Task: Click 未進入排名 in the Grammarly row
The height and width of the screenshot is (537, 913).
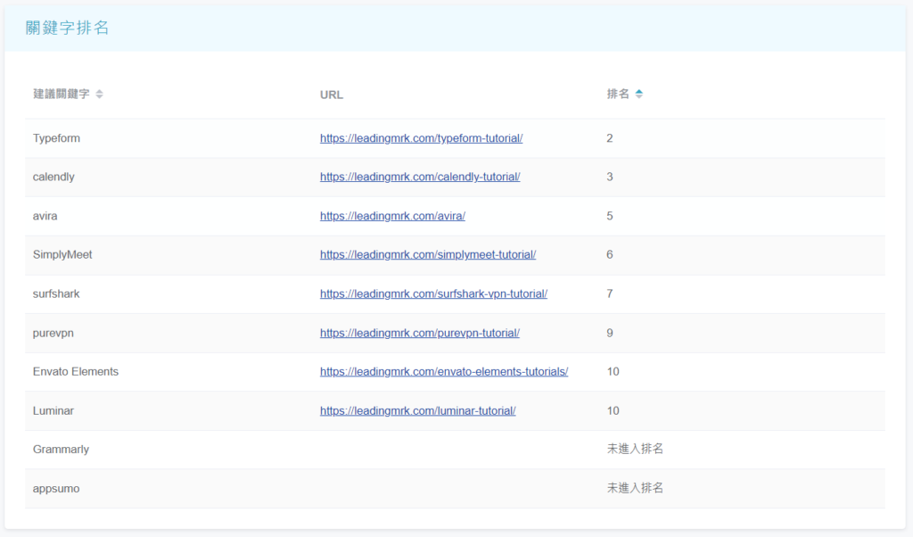Action: pos(635,449)
